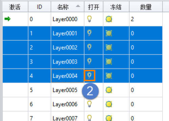Click the Layer0002 freeze sun icon
The height and width of the screenshot is (121, 169).
tap(109, 47)
